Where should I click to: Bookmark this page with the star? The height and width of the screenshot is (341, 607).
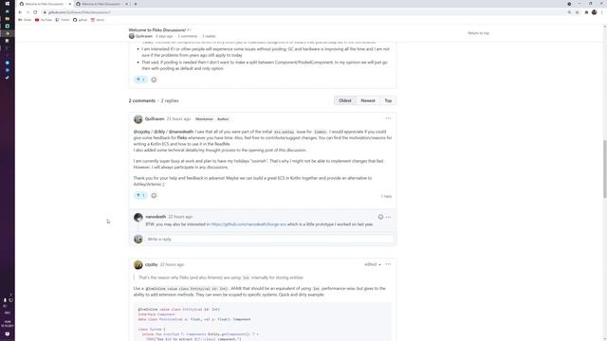point(578,12)
